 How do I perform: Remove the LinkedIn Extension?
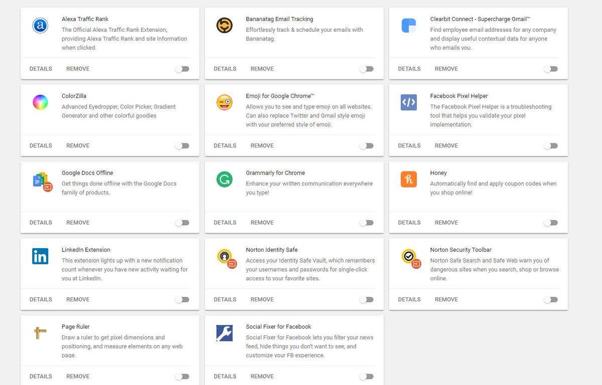click(x=78, y=299)
